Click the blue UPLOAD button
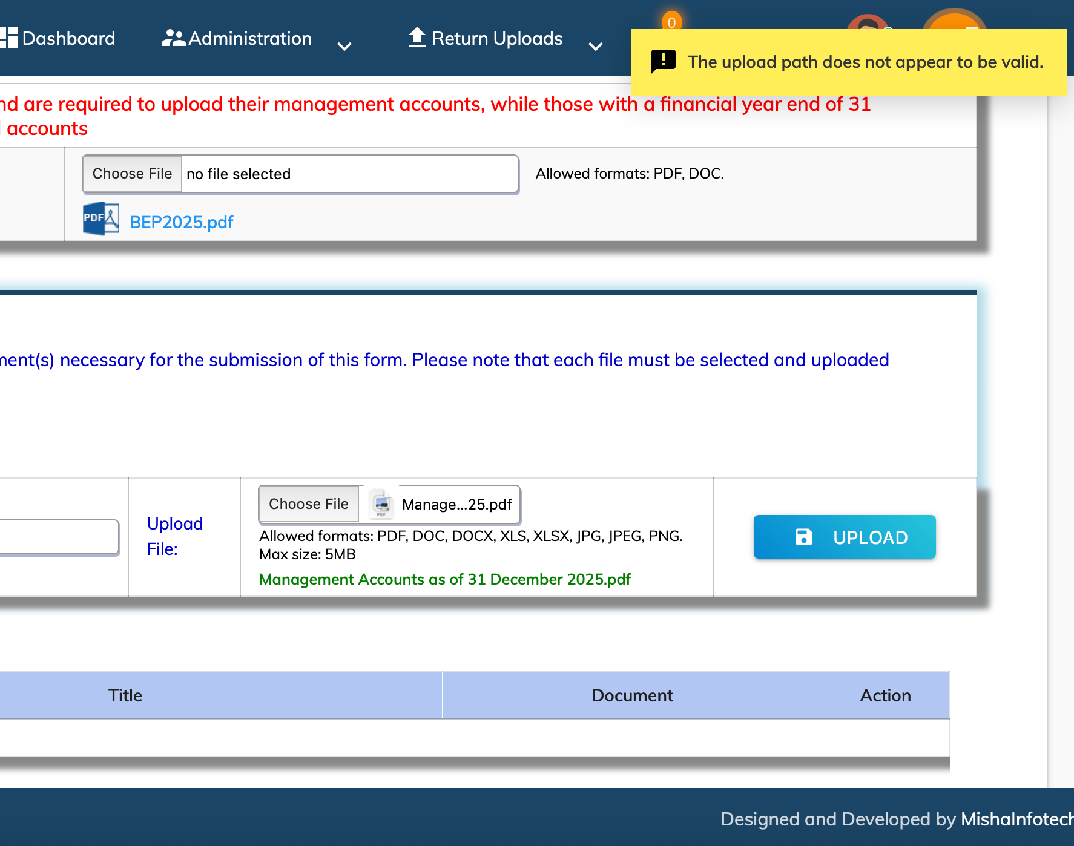This screenshot has height=846, width=1074. click(x=845, y=537)
